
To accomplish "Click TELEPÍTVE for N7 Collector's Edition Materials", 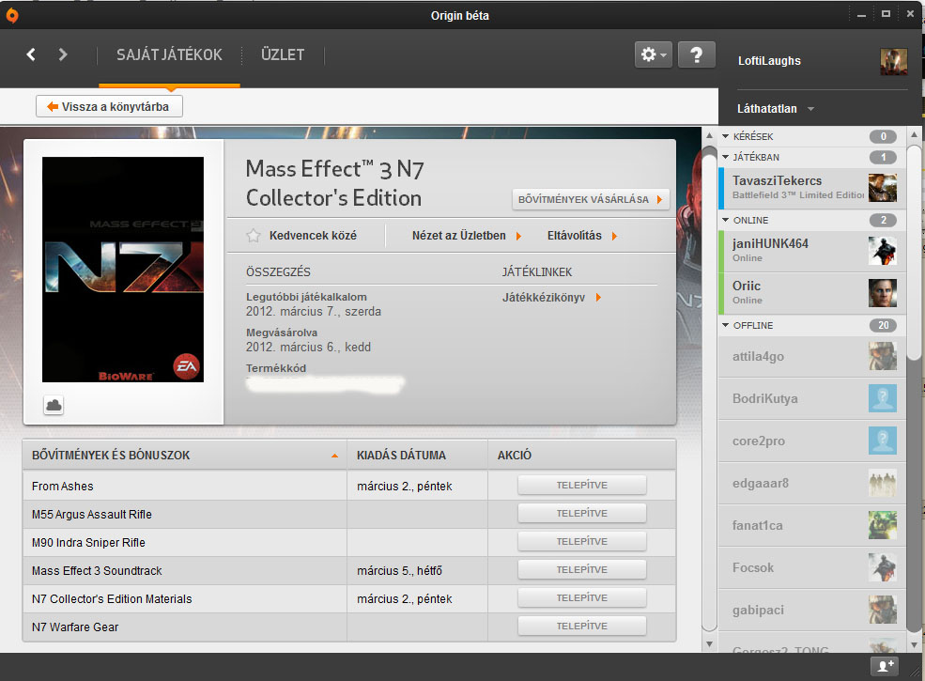I will tap(581, 597).
